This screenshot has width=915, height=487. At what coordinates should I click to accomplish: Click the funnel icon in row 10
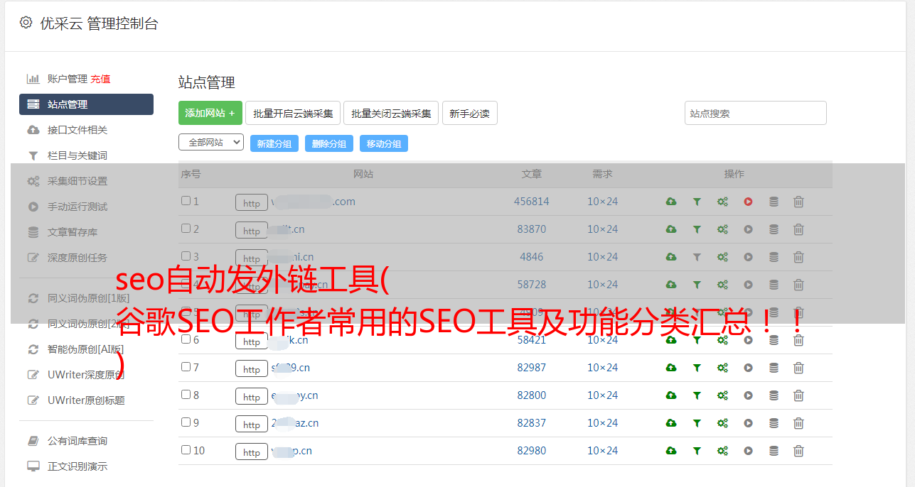pos(697,451)
